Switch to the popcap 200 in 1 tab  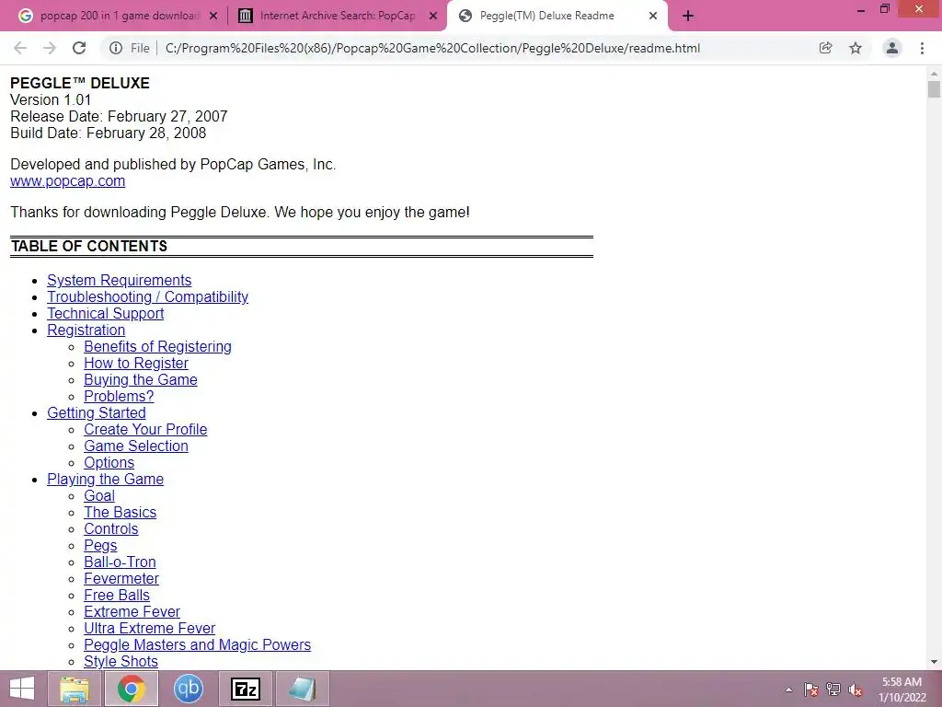(120, 17)
